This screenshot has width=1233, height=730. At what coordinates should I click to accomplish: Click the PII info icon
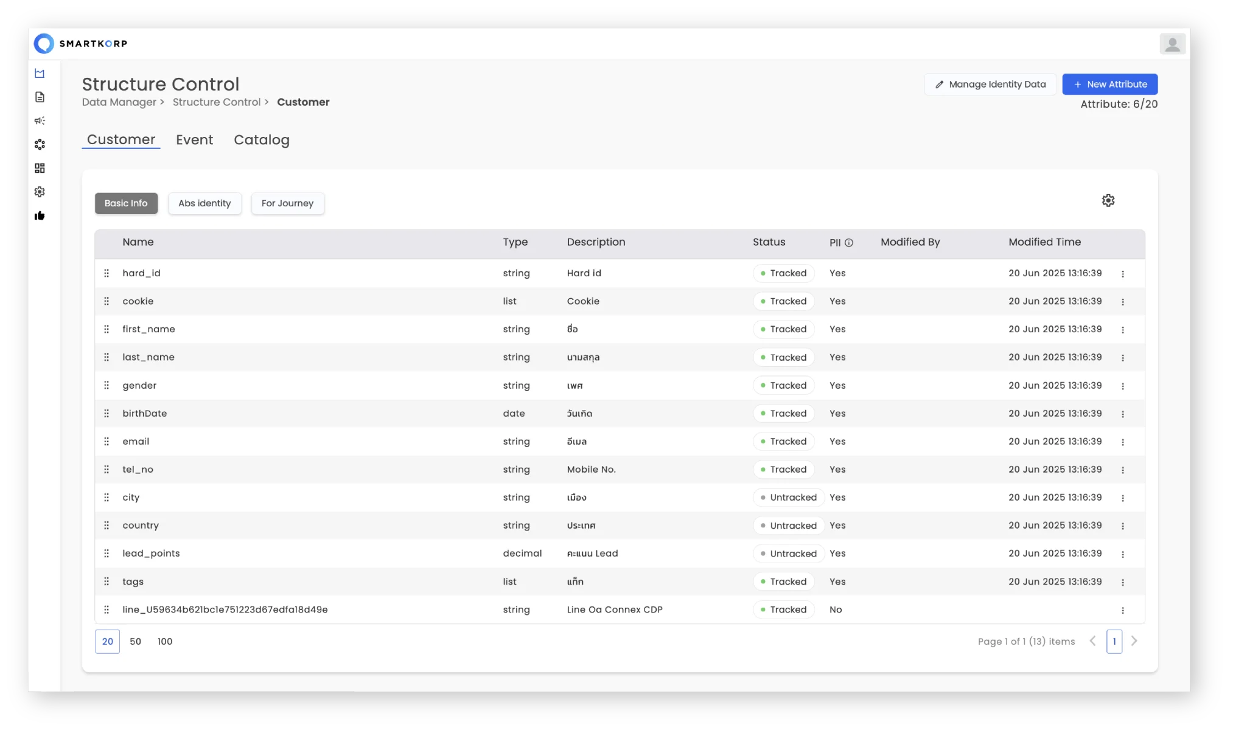(x=849, y=243)
